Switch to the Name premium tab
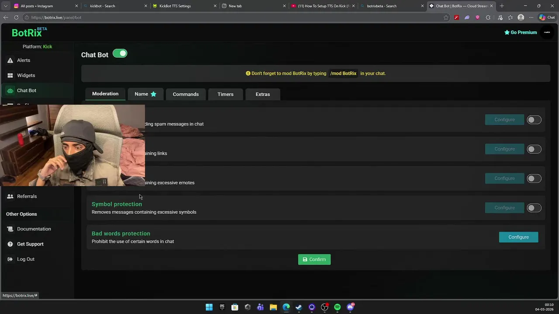The image size is (559, 314). point(145,94)
